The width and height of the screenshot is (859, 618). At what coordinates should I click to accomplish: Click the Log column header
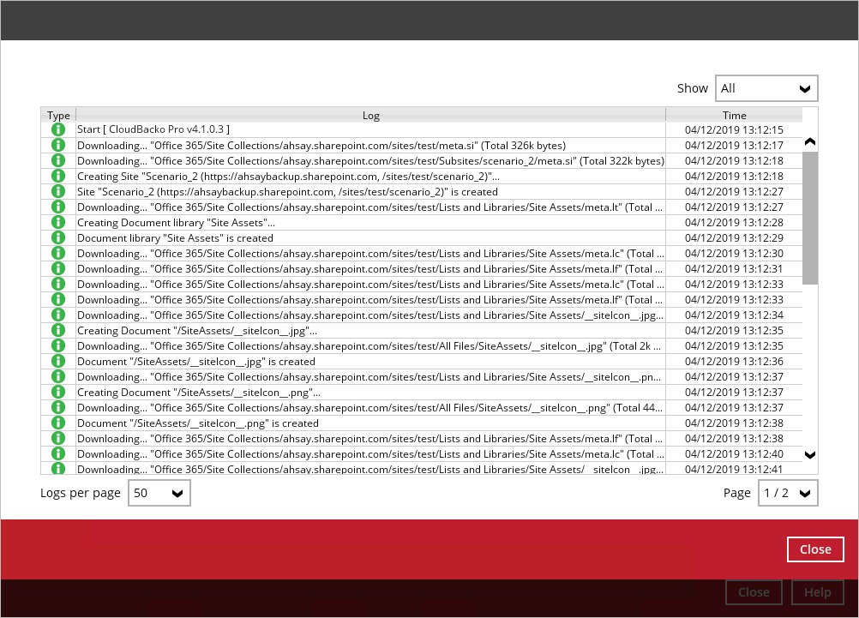tap(371, 115)
